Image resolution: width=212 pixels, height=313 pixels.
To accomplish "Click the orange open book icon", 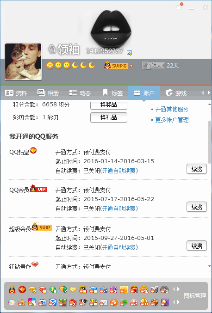I will click(124, 289).
